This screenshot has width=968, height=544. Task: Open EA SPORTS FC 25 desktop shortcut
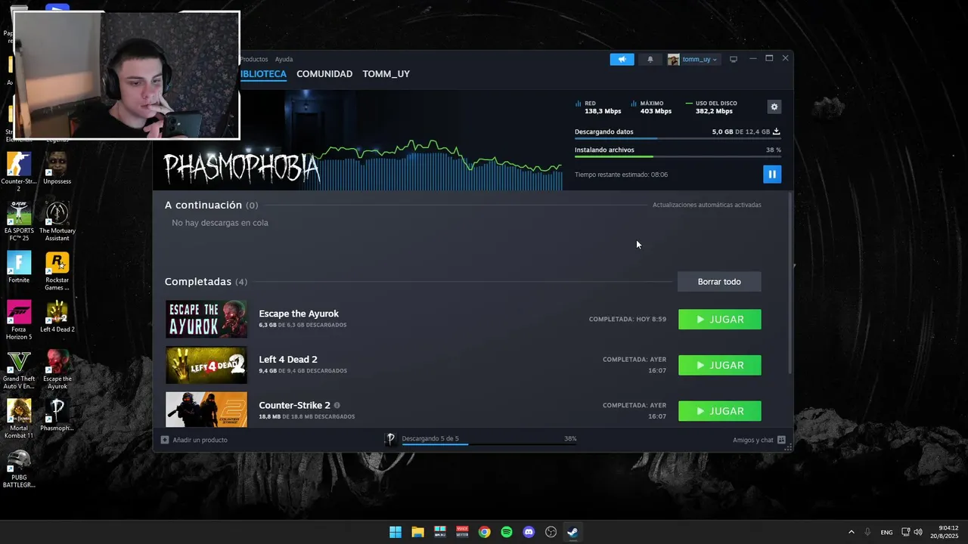tap(19, 221)
